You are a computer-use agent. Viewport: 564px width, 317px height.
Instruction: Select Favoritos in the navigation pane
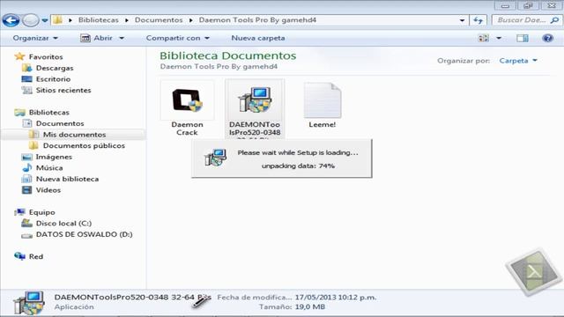pos(46,56)
